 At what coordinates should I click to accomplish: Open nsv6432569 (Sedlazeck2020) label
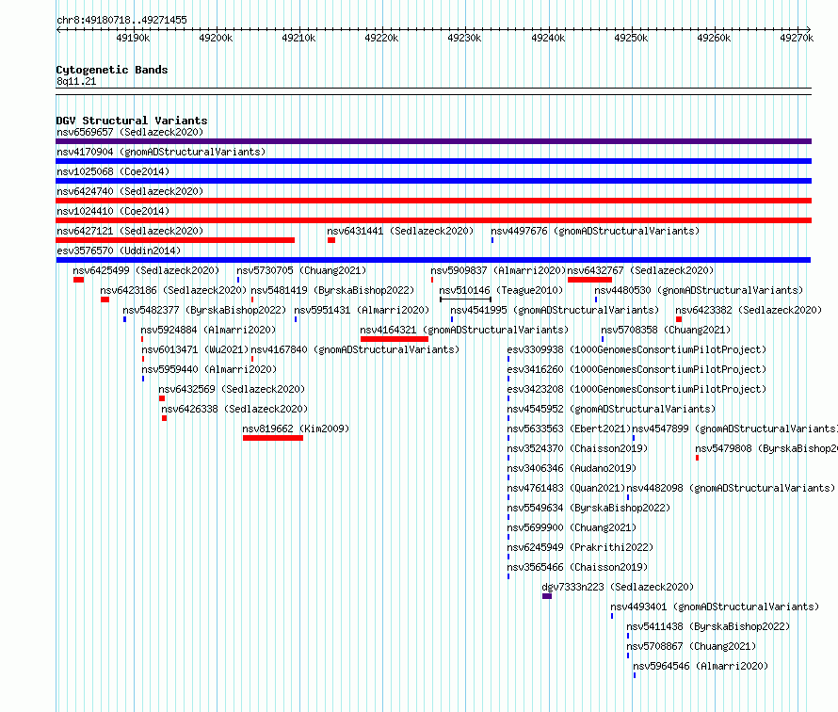click(x=232, y=389)
